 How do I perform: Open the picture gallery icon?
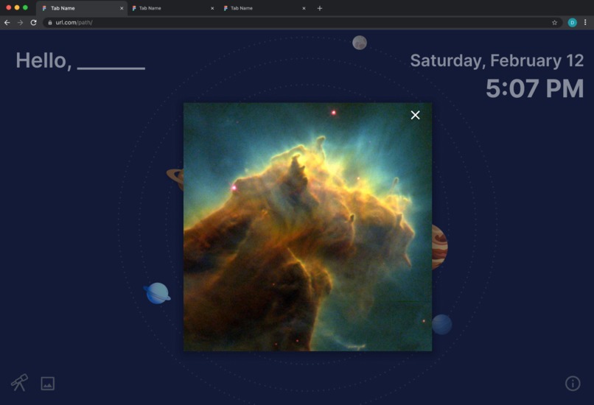pos(48,384)
